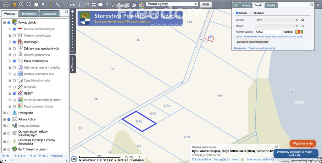This screenshot has height=163, width=322.
Task: Open the Adresy tab in search panel
Action: pyautogui.click(x=246, y=5)
